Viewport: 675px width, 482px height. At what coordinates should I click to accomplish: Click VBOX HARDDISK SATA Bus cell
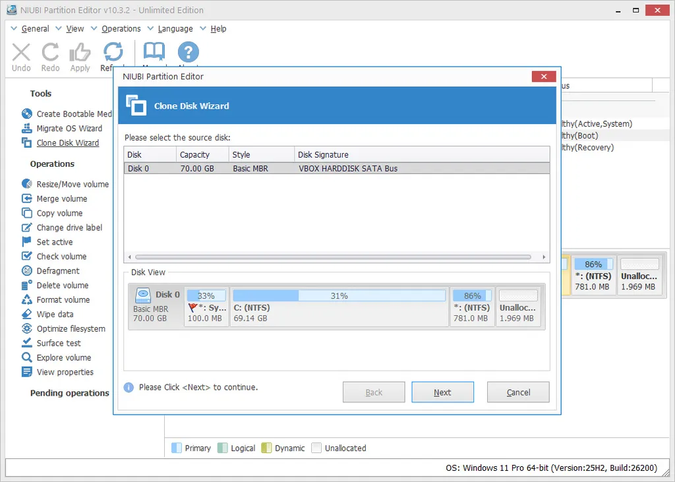click(x=348, y=168)
